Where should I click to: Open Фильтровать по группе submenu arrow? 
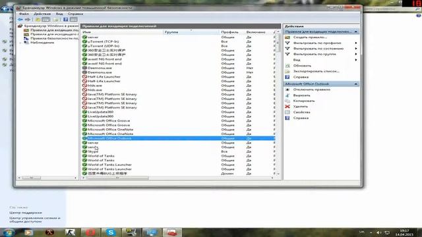[356, 54]
